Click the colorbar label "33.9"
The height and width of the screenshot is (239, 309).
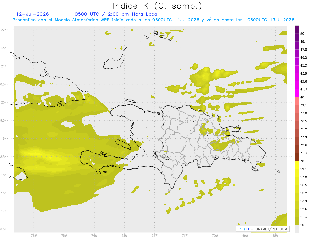pyautogui.click(x=303, y=137)
